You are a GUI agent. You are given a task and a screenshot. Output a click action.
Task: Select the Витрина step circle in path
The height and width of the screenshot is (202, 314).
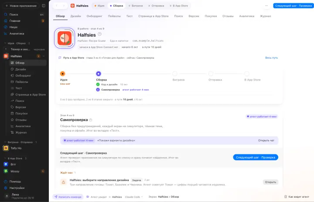coord(174,74)
